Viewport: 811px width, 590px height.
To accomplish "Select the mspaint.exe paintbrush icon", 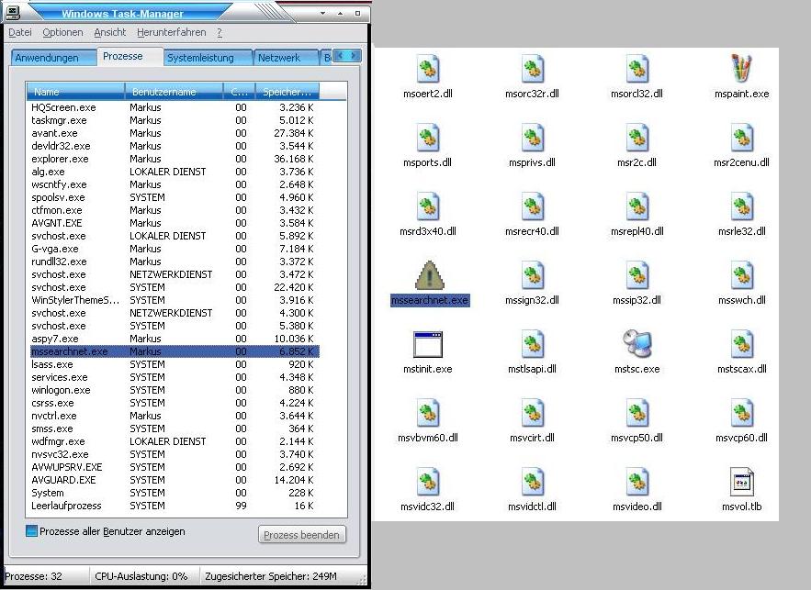I will [x=741, y=68].
